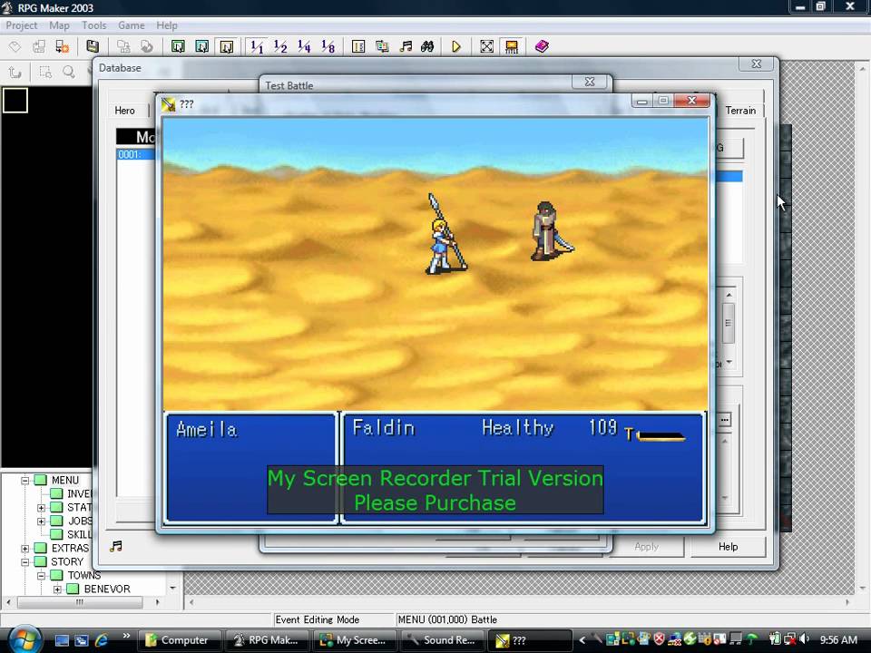Click the volume speaker tray icon
The image size is (871, 653).
(805, 639)
